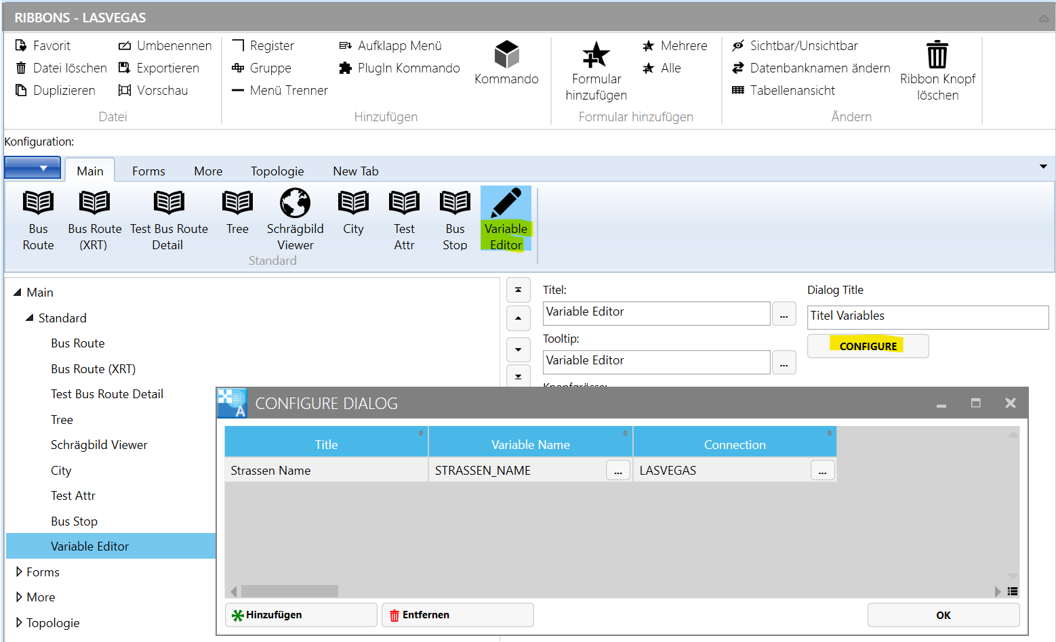Click the Formular hinzufügen star icon
This screenshot has width=1056, height=642.
point(596,55)
